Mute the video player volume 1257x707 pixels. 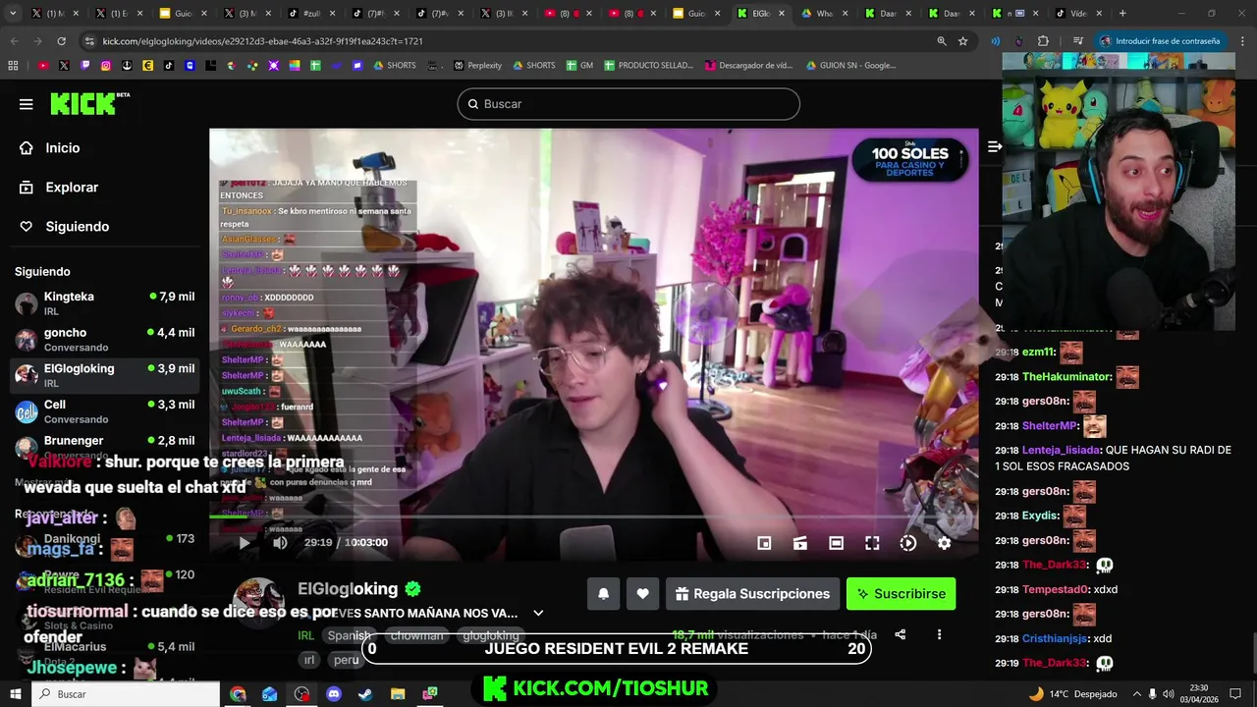coord(280,542)
